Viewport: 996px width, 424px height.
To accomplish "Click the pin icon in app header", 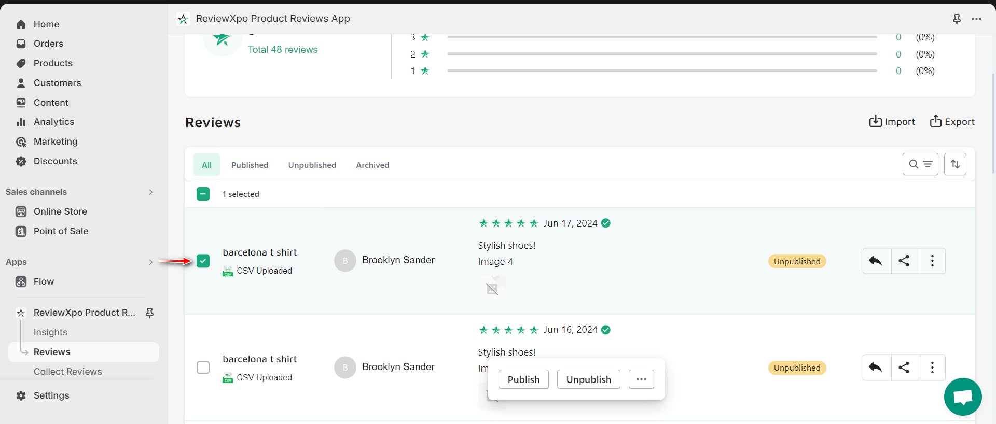I will (957, 19).
